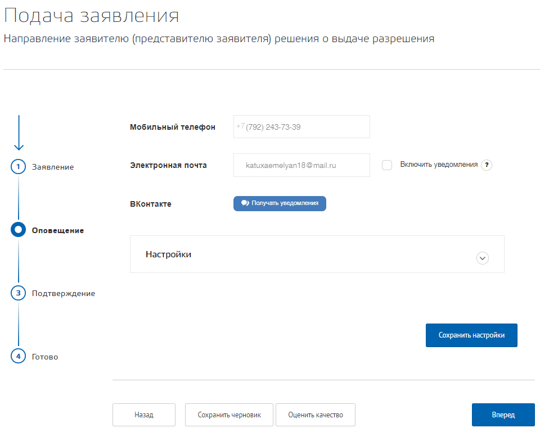Screen dimensions: 540x437
Task: Click Оценить качество button
Action: tap(315, 415)
